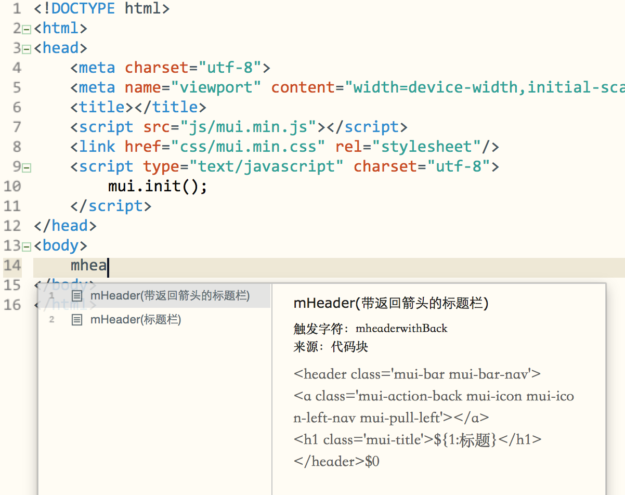Click line number 1 in the gutter
The image size is (625, 495).
[17, 9]
